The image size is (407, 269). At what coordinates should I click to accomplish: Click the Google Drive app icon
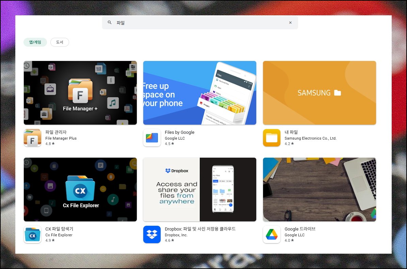272,235
